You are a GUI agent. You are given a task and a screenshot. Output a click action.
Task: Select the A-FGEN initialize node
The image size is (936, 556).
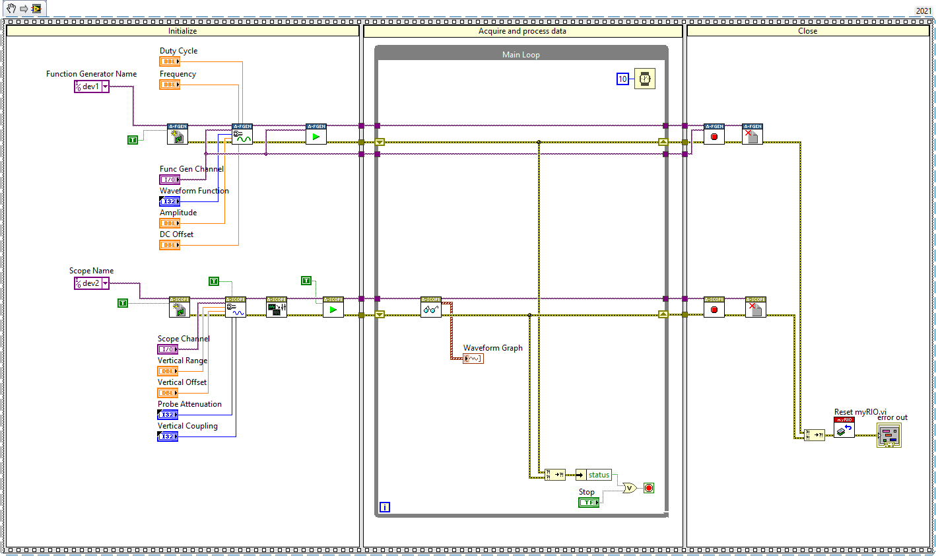tap(178, 134)
